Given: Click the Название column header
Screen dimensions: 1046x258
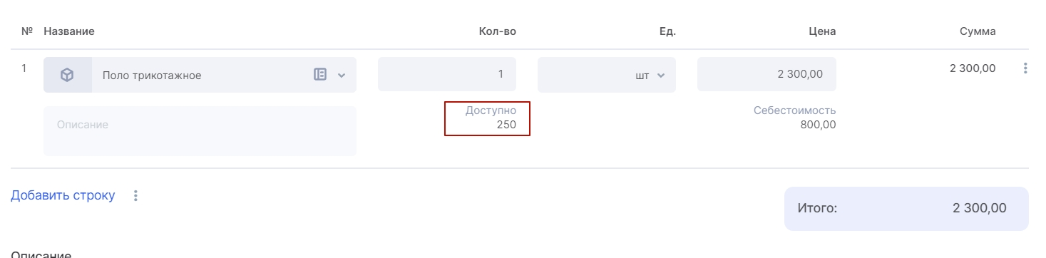Looking at the screenshot, I should [69, 31].
